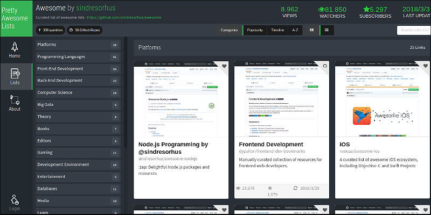Select the Entertainment category
Viewport: 431px width, 215px height.
[78, 177]
